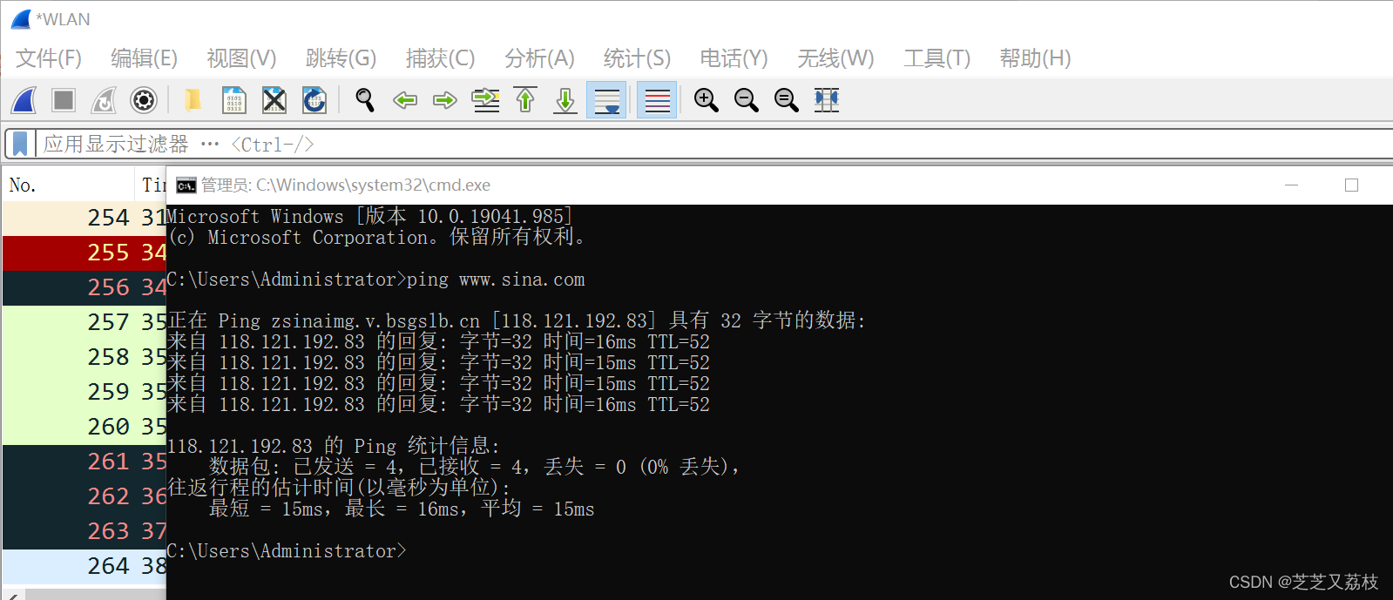
Task: Jump to the first packet
Action: (x=525, y=100)
